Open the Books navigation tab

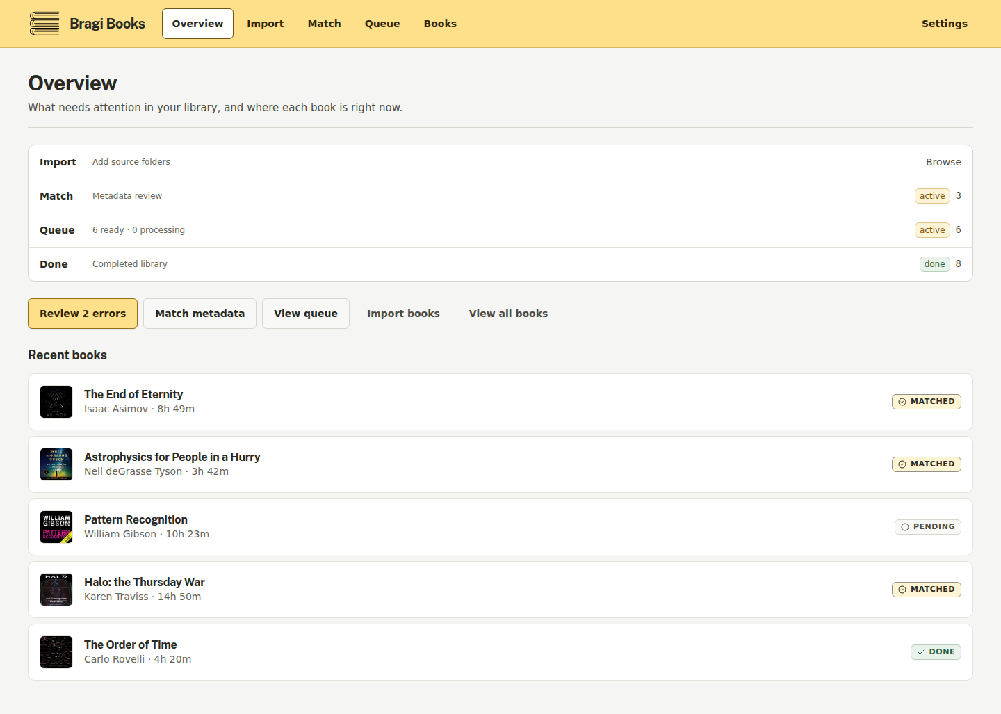pyautogui.click(x=440, y=24)
